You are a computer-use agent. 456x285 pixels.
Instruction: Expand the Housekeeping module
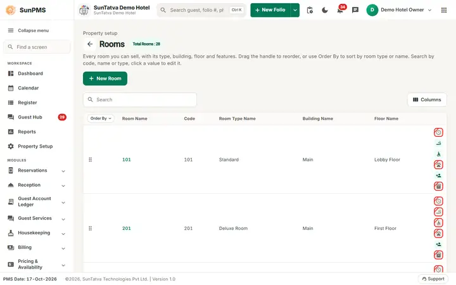point(37,233)
